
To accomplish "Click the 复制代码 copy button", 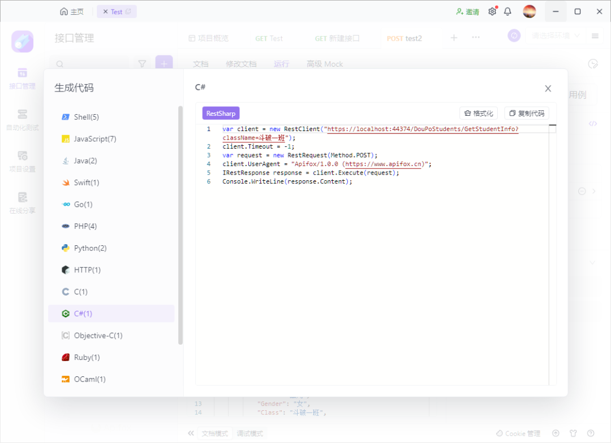I will click(526, 113).
